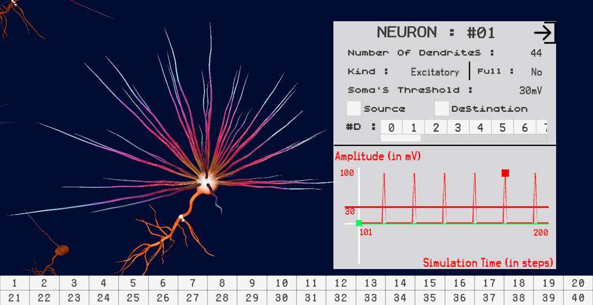Image resolution: width=593 pixels, height=305 pixels.
Task: Select neuron number 40 in bottom grid
Action: (578, 298)
